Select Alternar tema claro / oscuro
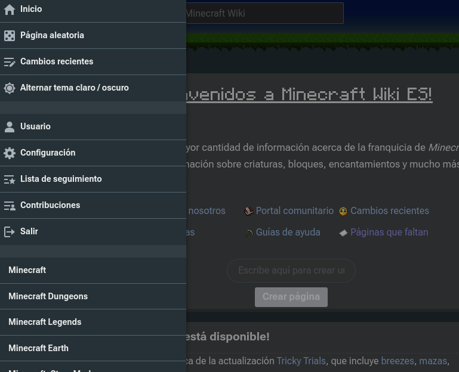459x372 pixels. tap(93, 88)
